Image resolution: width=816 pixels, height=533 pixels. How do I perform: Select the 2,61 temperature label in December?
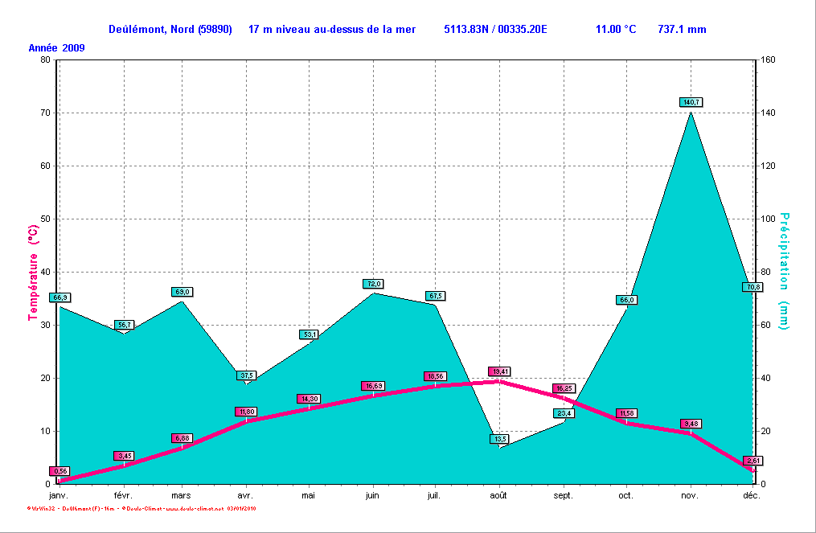tap(753, 461)
